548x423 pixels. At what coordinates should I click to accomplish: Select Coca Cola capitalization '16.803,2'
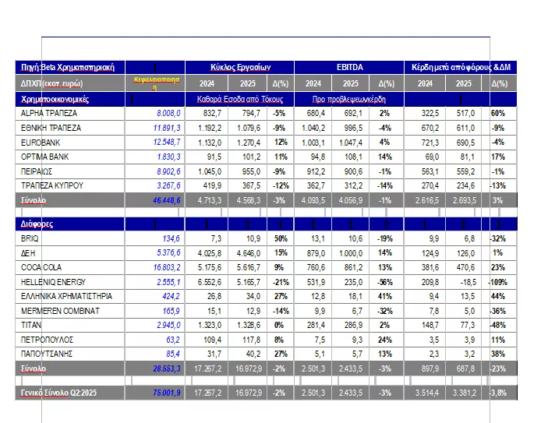click(167, 267)
